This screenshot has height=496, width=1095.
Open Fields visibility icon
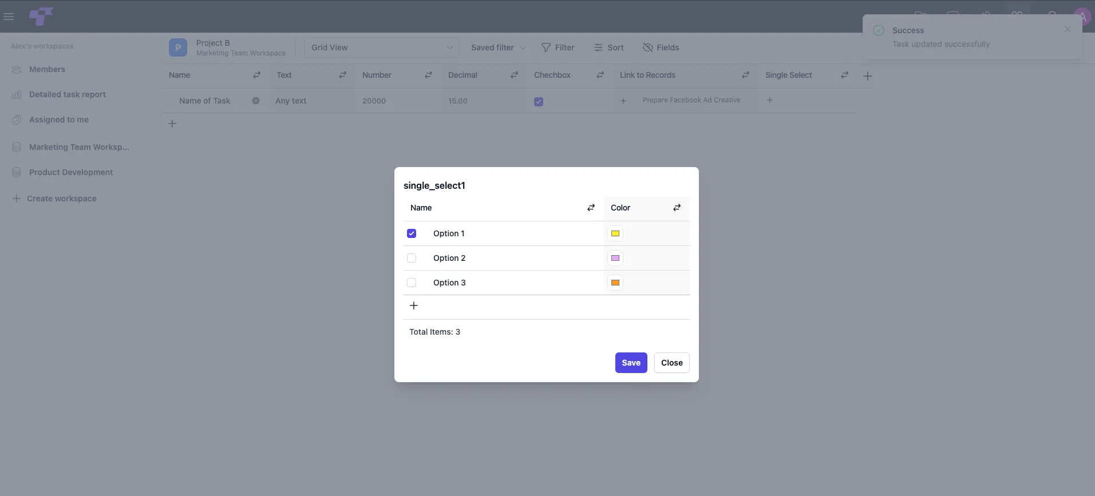[648, 47]
